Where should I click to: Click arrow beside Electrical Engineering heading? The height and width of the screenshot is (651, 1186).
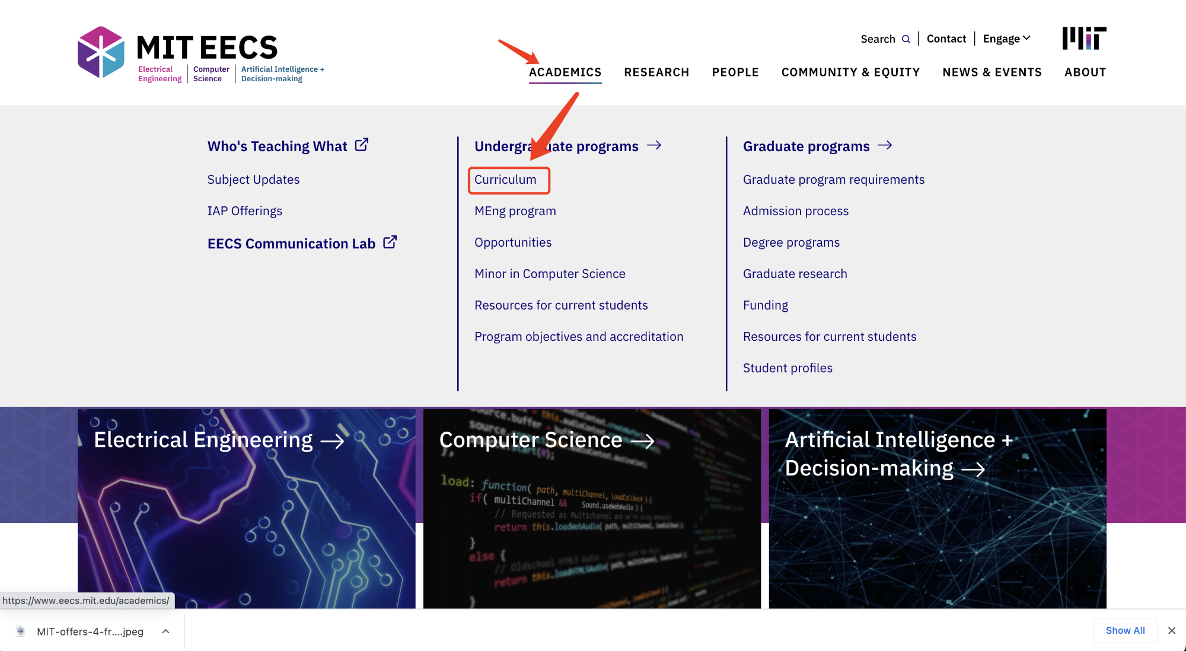click(x=332, y=441)
